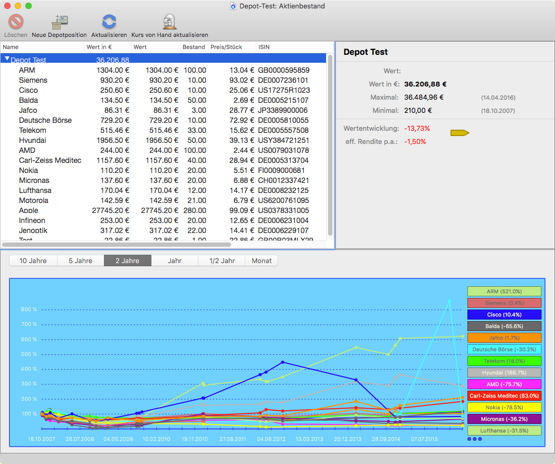Image resolution: width=555 pixels, height=464 pixels.
Task: Click the Aktualisieren refresh icon
Action: click(109, 22)
